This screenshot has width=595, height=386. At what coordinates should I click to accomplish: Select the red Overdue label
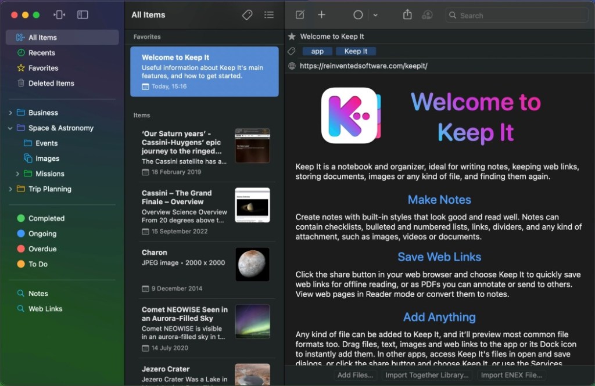point(42,249)
